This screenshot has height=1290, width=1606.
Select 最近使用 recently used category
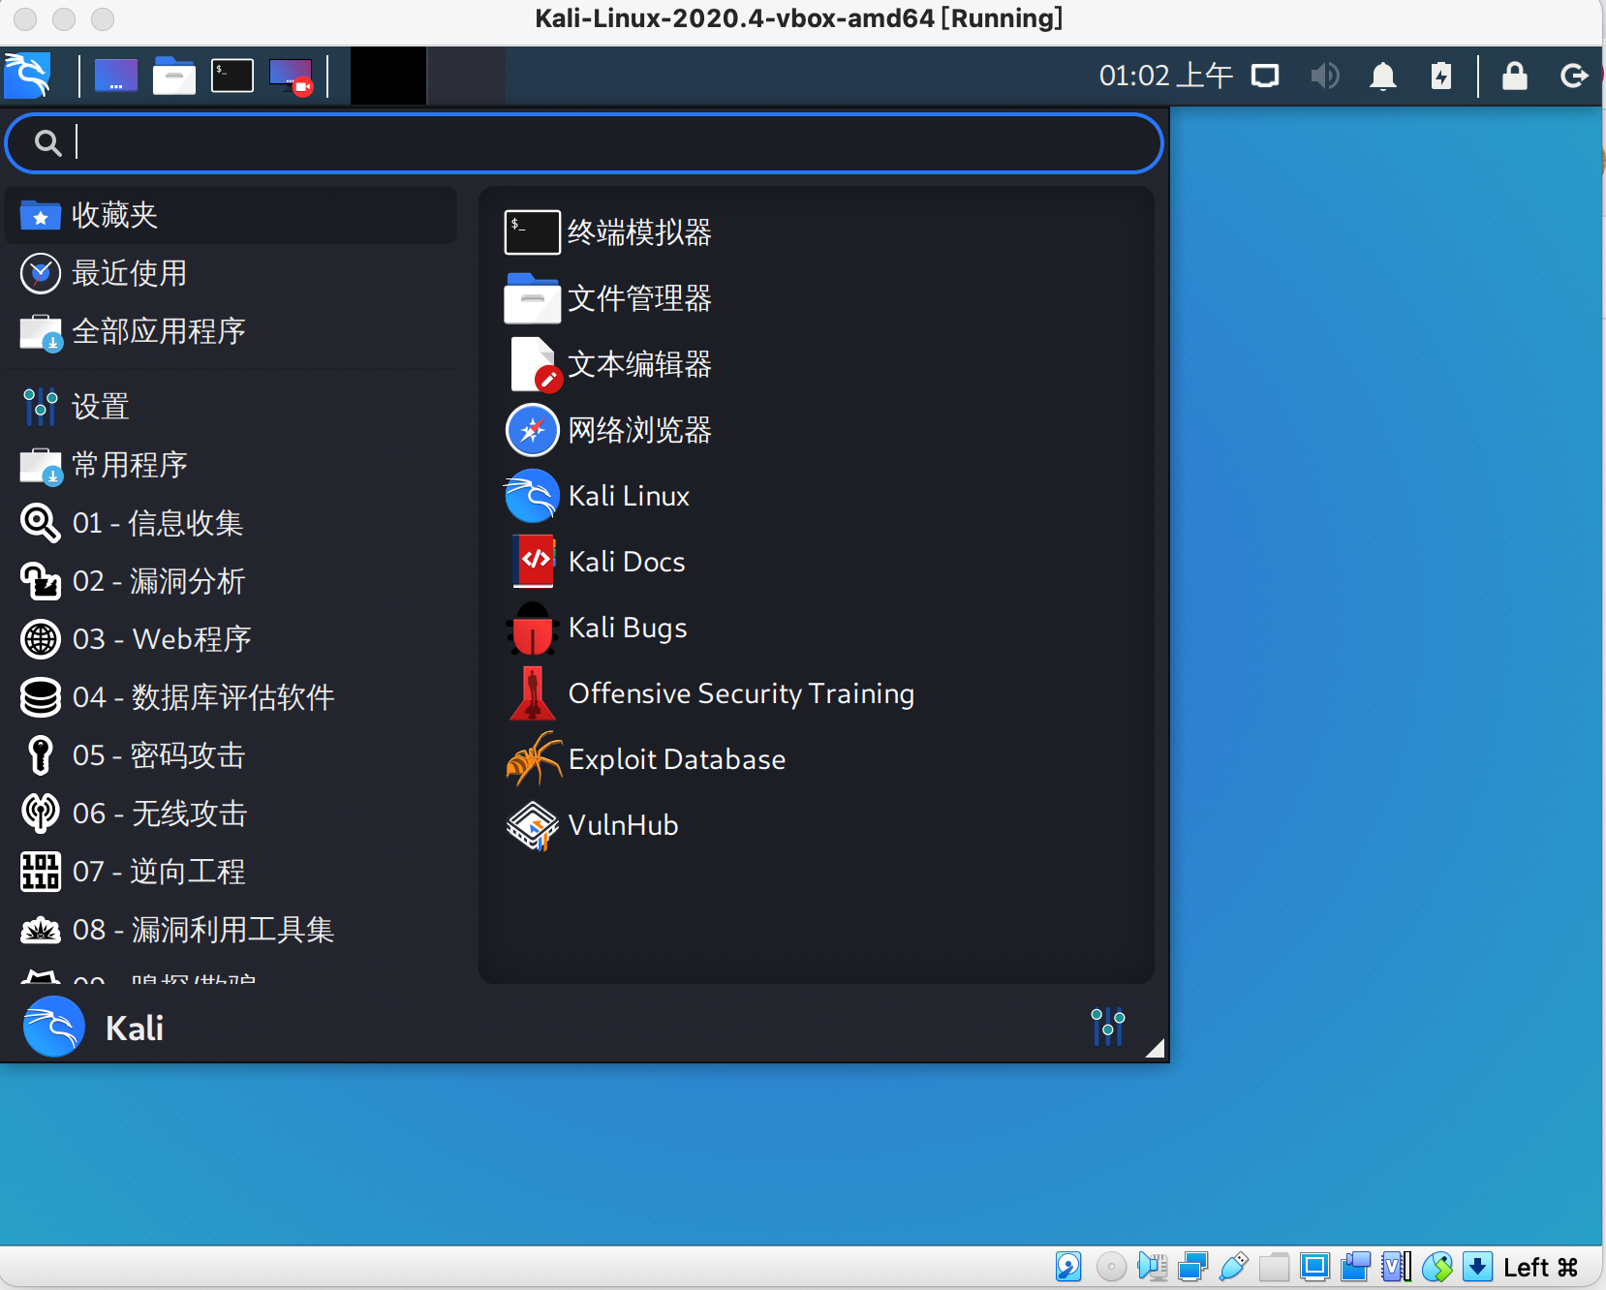(x=231, y=273)
